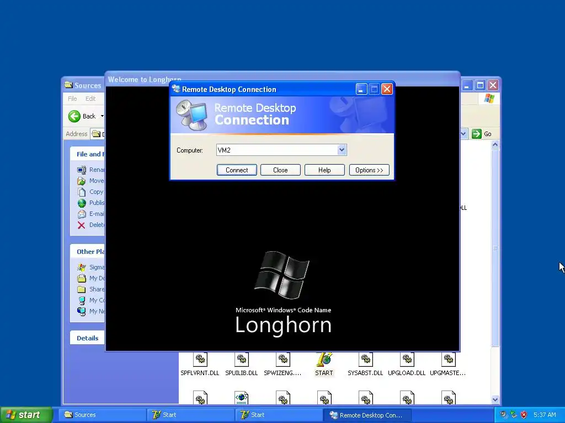Click the Windows start button
The width and height of the screenshot is (565, 423).
[26, 415]
